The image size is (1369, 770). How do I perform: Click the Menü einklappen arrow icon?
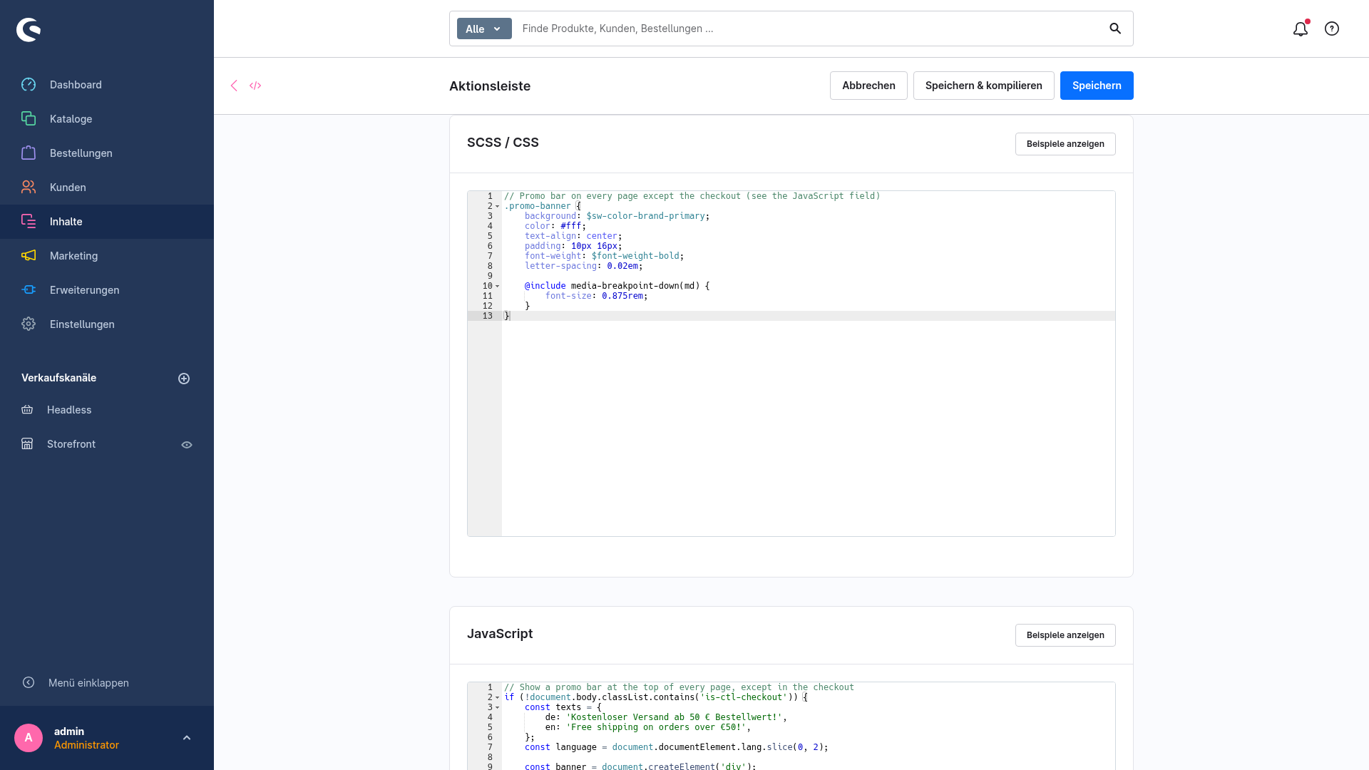click(29, 683)
